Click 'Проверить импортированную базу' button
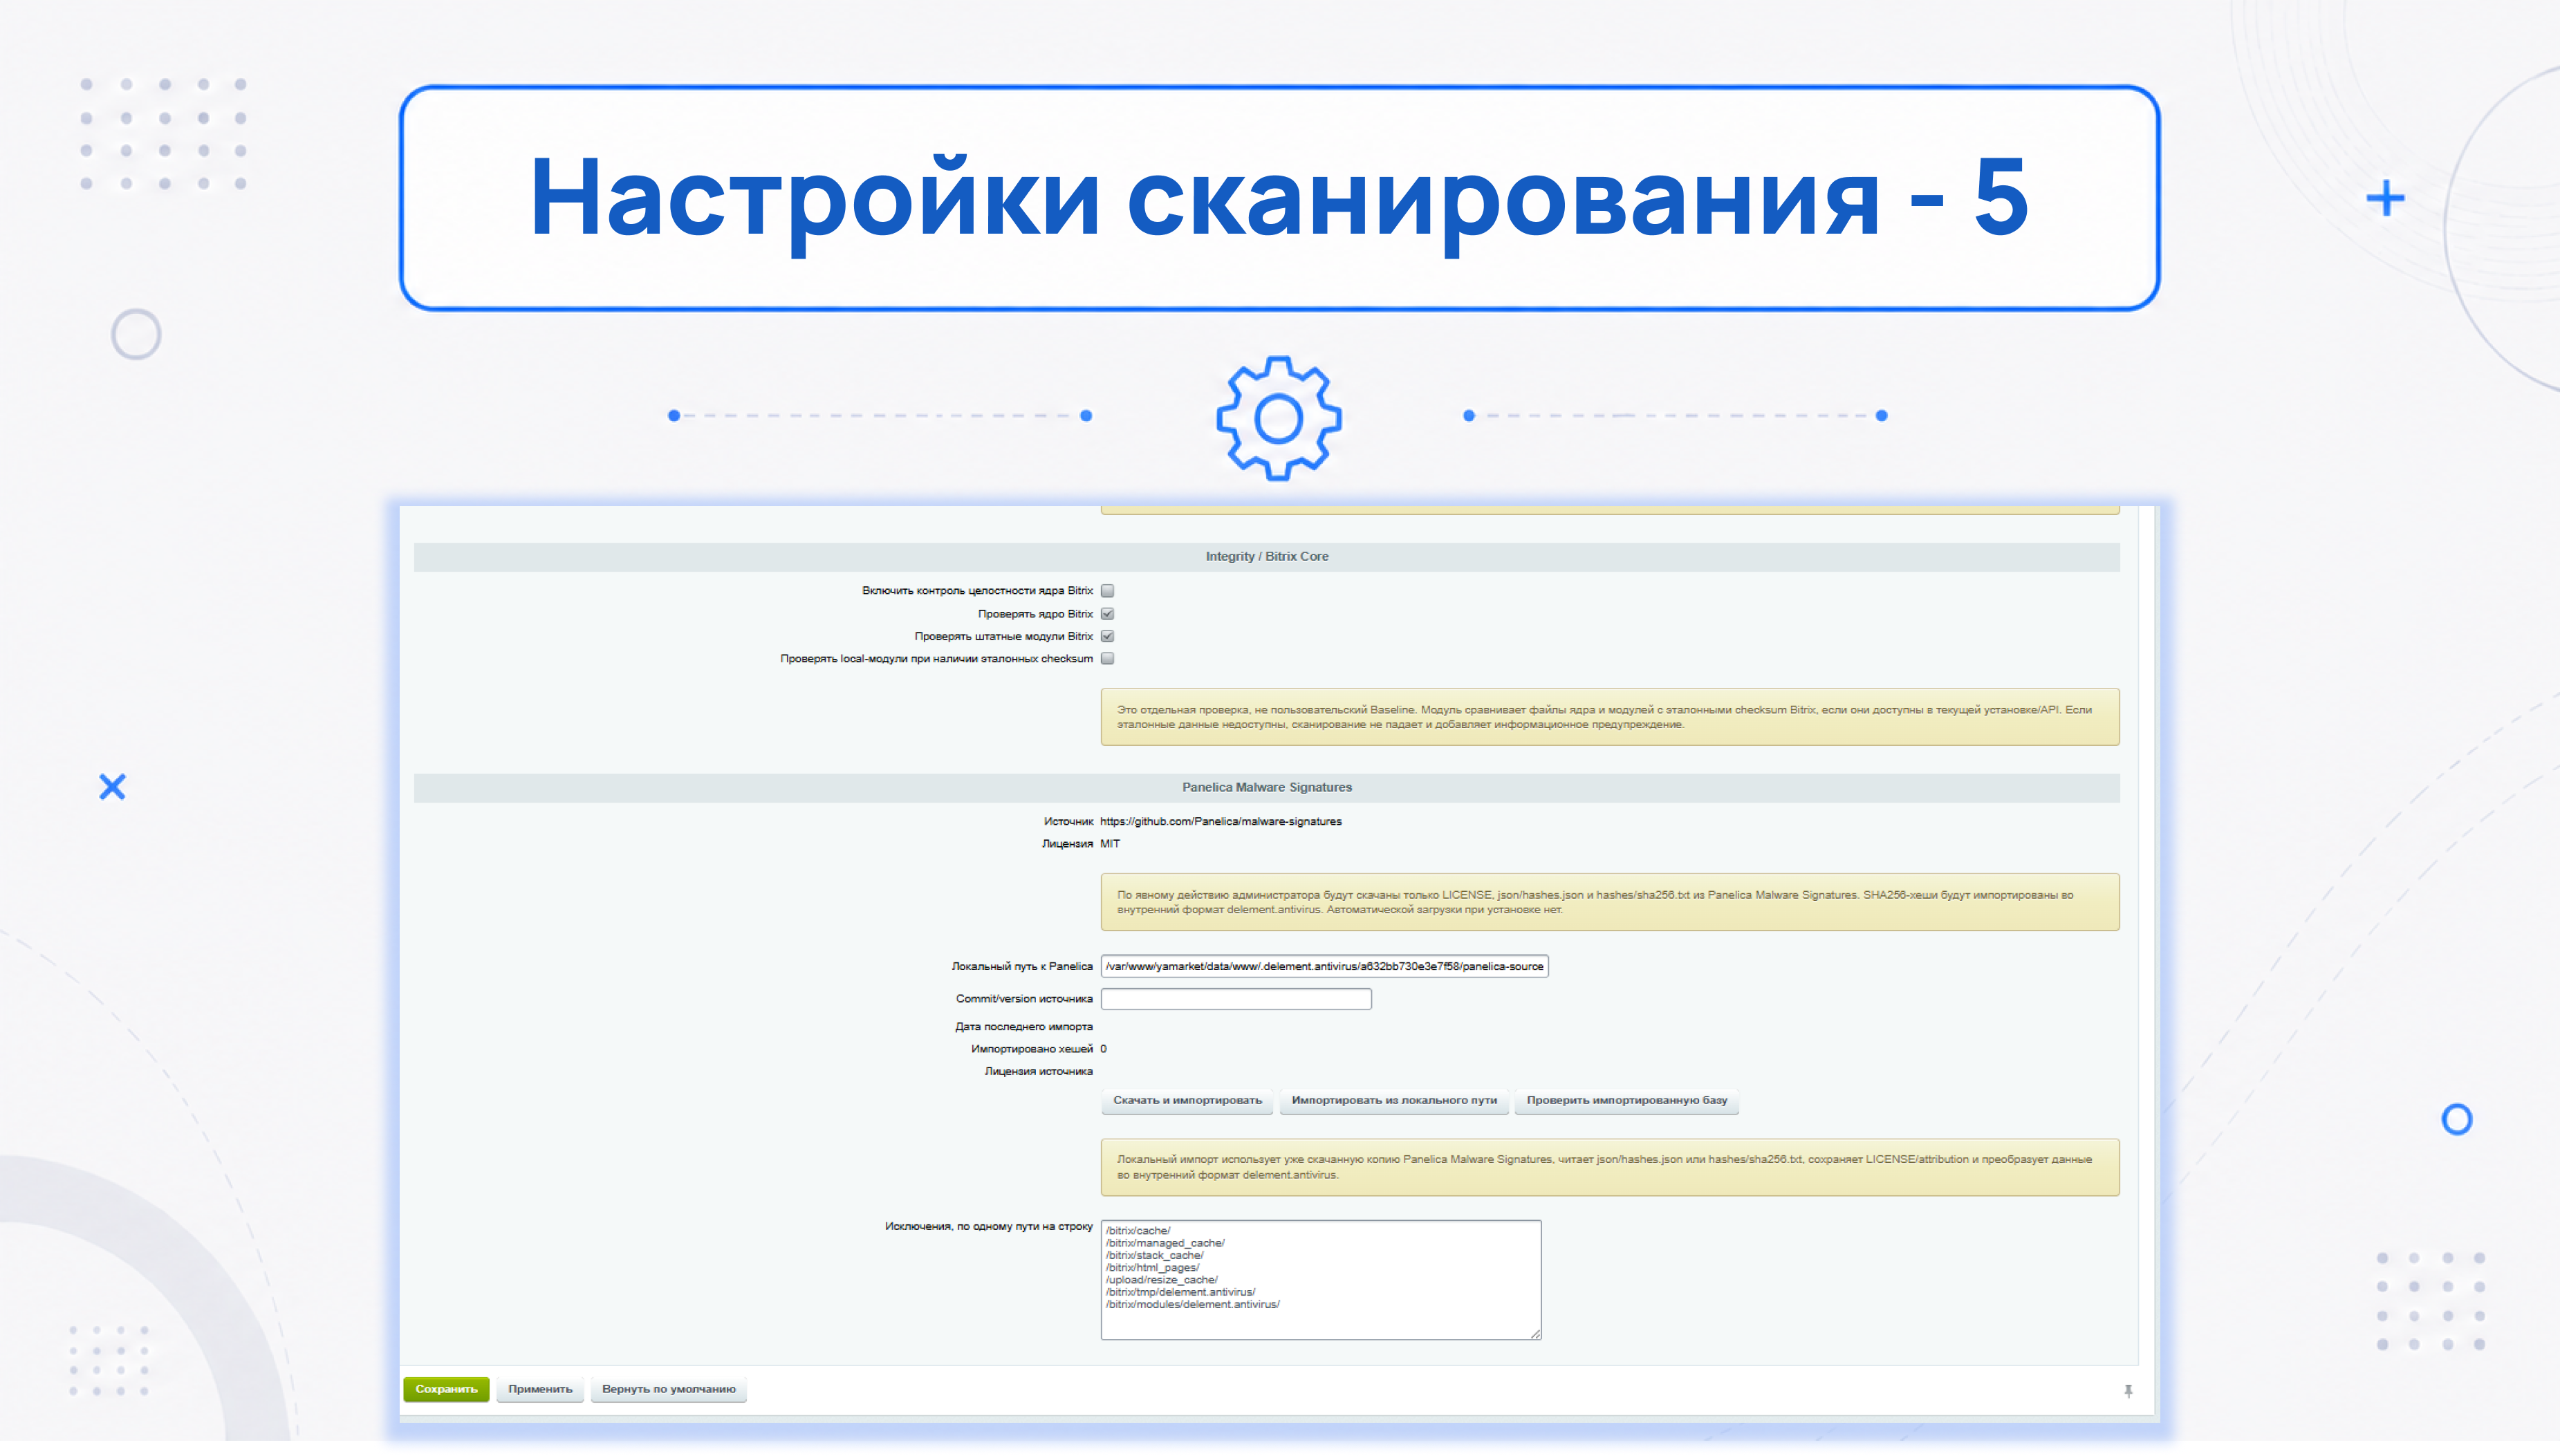2560x1456 pixels. click(1627, 1100)
